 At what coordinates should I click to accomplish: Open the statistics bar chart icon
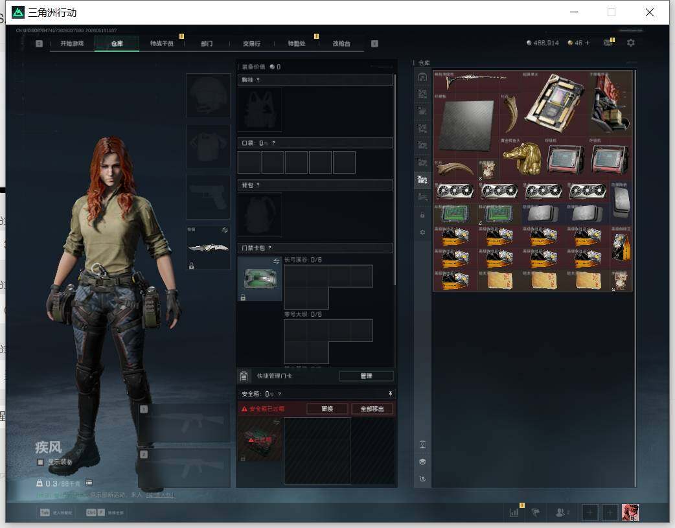pyautogui.click(x=514, y=512)
